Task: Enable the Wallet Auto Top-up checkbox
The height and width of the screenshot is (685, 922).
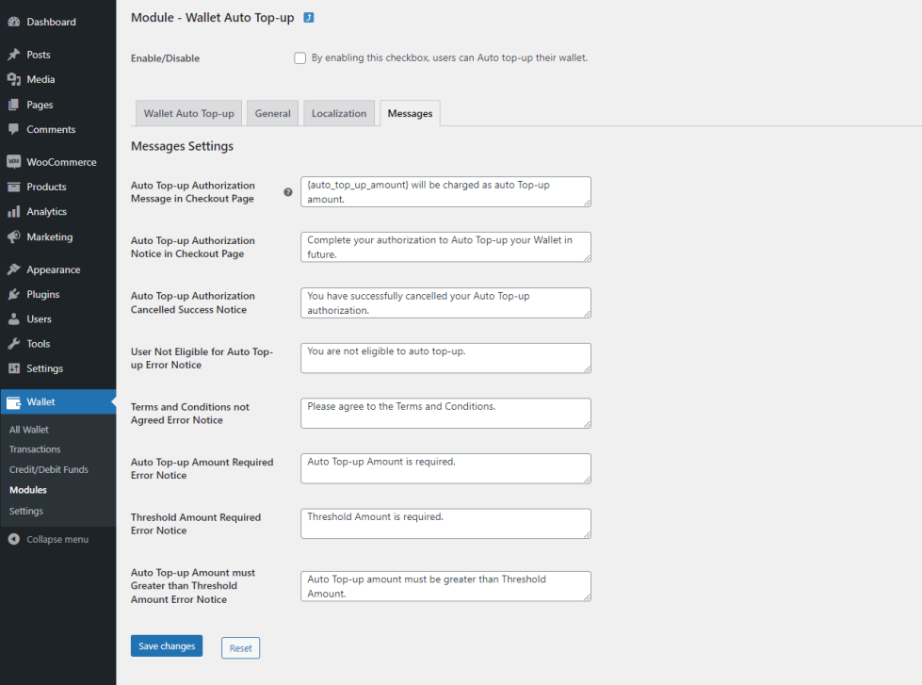Action: pyautogui.click(x=300, y=58)
